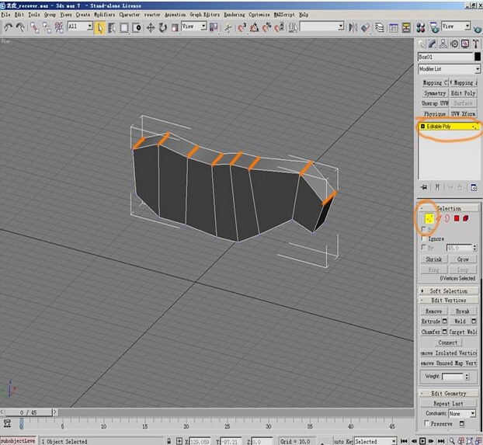483x445 pixels.
Task: Open the Rendering menu
Action: pyautogui.click(x=234, y=15)
